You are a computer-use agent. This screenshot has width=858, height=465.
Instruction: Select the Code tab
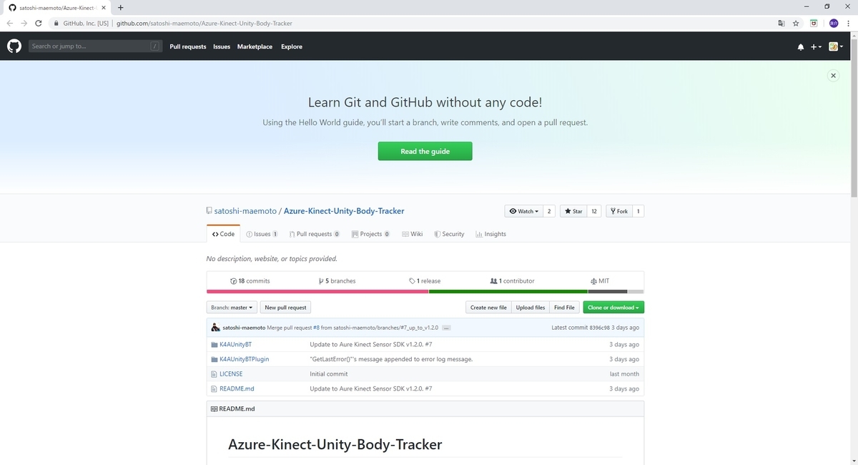(x=223, y=234)
